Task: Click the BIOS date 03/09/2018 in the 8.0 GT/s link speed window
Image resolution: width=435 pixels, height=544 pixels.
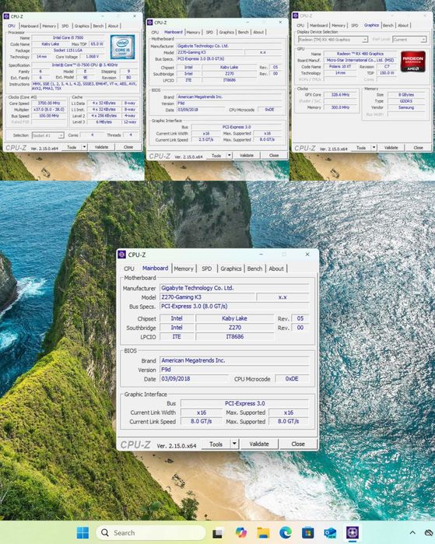Action: (x=194, y=379)
